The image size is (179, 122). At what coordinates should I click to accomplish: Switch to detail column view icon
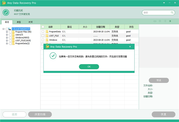tap(170, 21)
